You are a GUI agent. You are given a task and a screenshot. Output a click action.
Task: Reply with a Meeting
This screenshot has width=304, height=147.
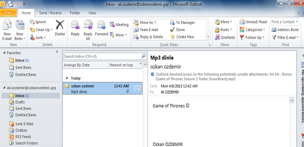119,25
